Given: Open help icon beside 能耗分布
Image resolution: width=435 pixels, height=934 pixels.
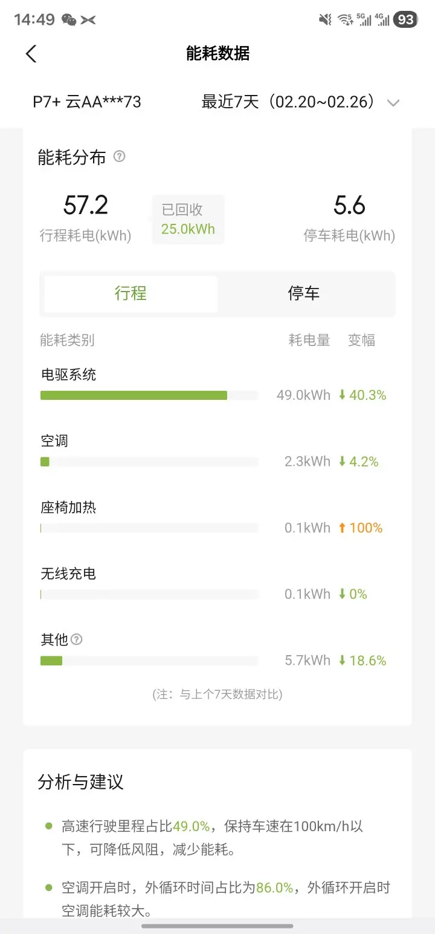Looking at the screenshot, I should tap(120, 157).
